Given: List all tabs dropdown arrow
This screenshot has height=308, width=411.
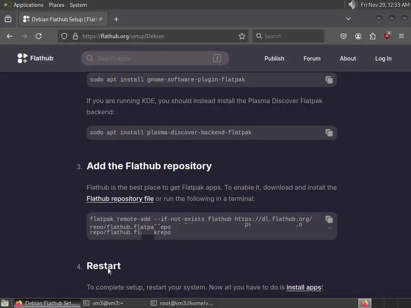Looking at the screenshot, I should pos(348,19).
